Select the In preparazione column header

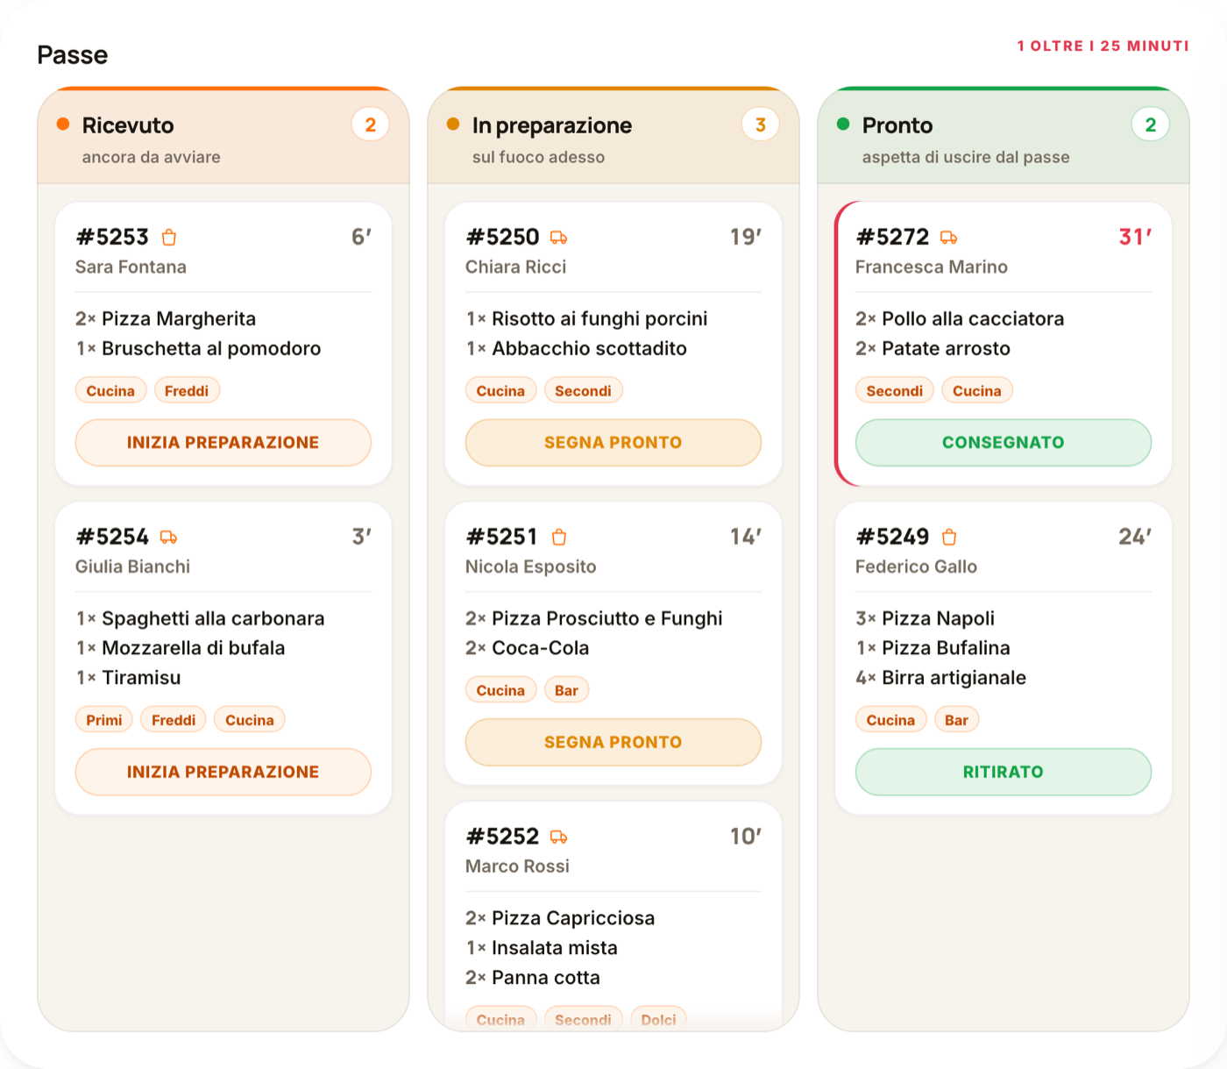[x=613, y=137]
